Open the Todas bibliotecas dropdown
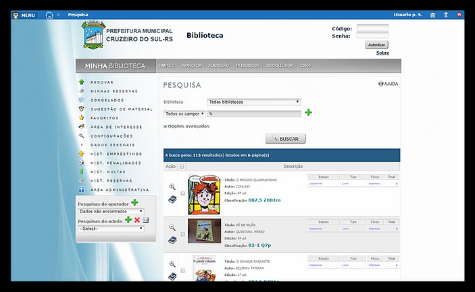This screenshot has height=292, width=475. tap(253, 102)
